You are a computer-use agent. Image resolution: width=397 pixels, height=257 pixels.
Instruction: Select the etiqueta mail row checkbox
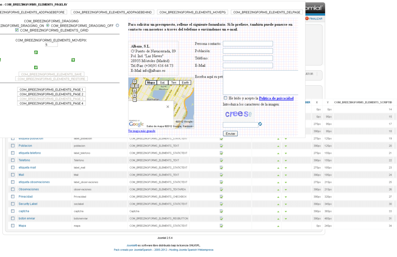pyautogui.click(x=13, y=168)
